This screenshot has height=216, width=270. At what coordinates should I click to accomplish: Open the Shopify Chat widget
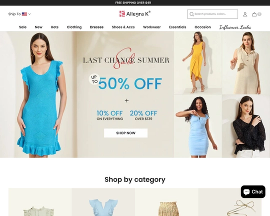point(253,191)
